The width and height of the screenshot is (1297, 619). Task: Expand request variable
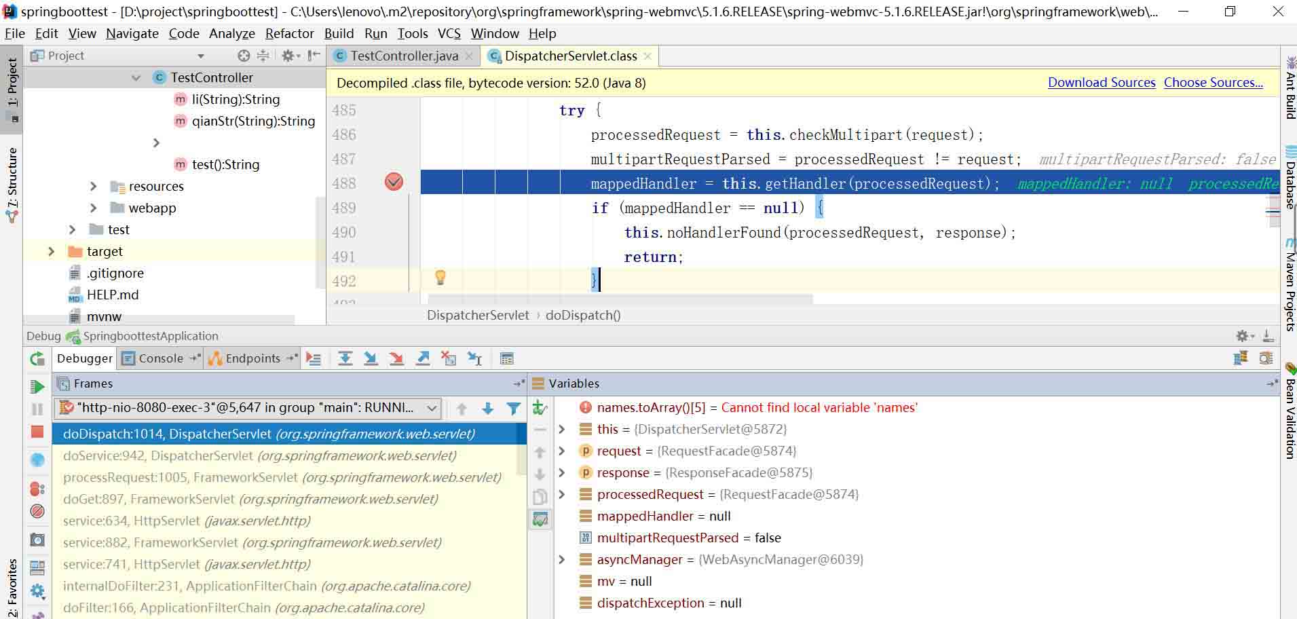click(x=562, y=451)
